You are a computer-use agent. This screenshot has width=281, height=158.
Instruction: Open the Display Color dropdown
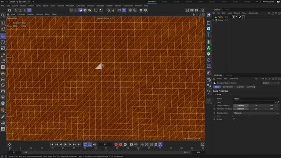click(x=256, y=113)
